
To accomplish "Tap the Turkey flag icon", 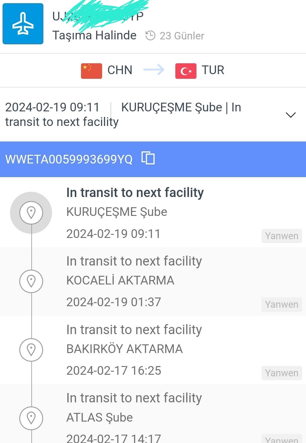I will [x=186, y=71].
